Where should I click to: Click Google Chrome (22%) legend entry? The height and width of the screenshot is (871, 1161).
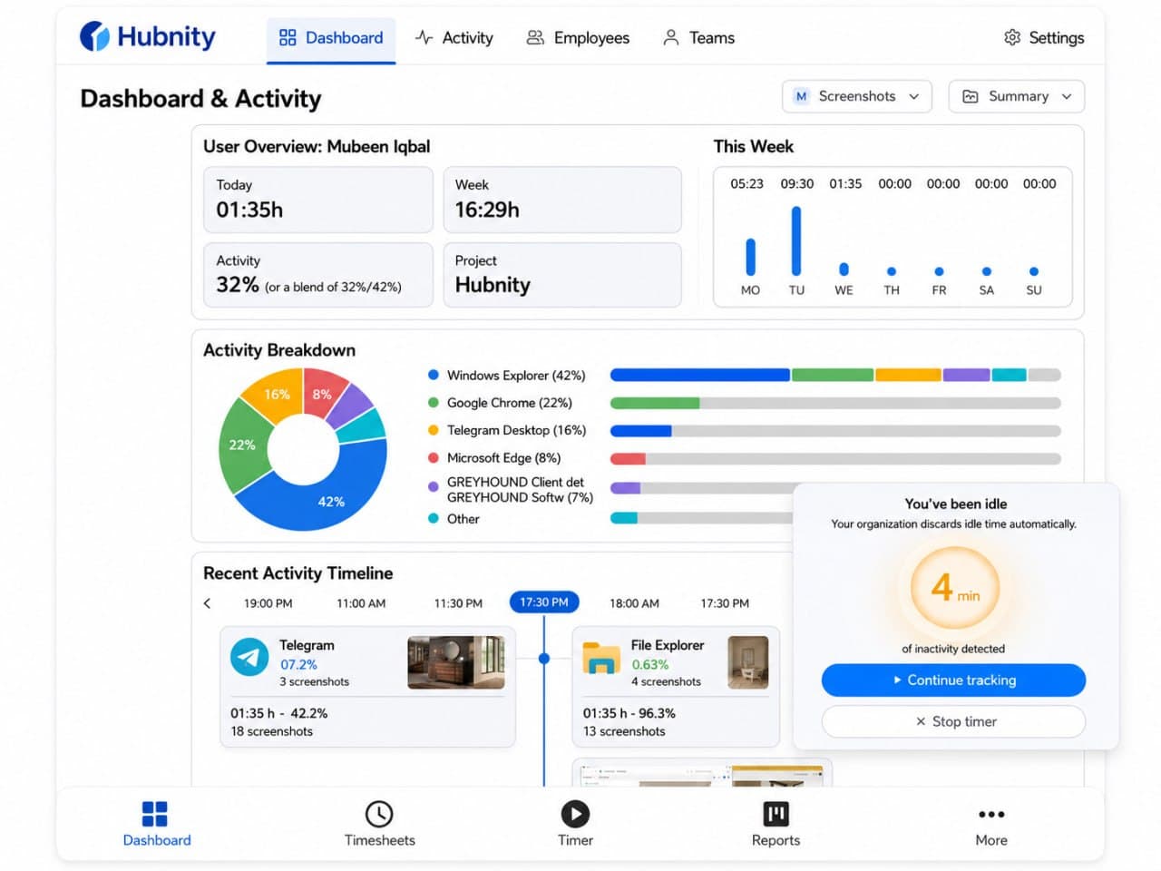pos(500,403)
